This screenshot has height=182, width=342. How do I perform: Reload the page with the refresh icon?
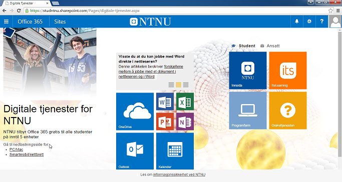(x=19, y=10)
